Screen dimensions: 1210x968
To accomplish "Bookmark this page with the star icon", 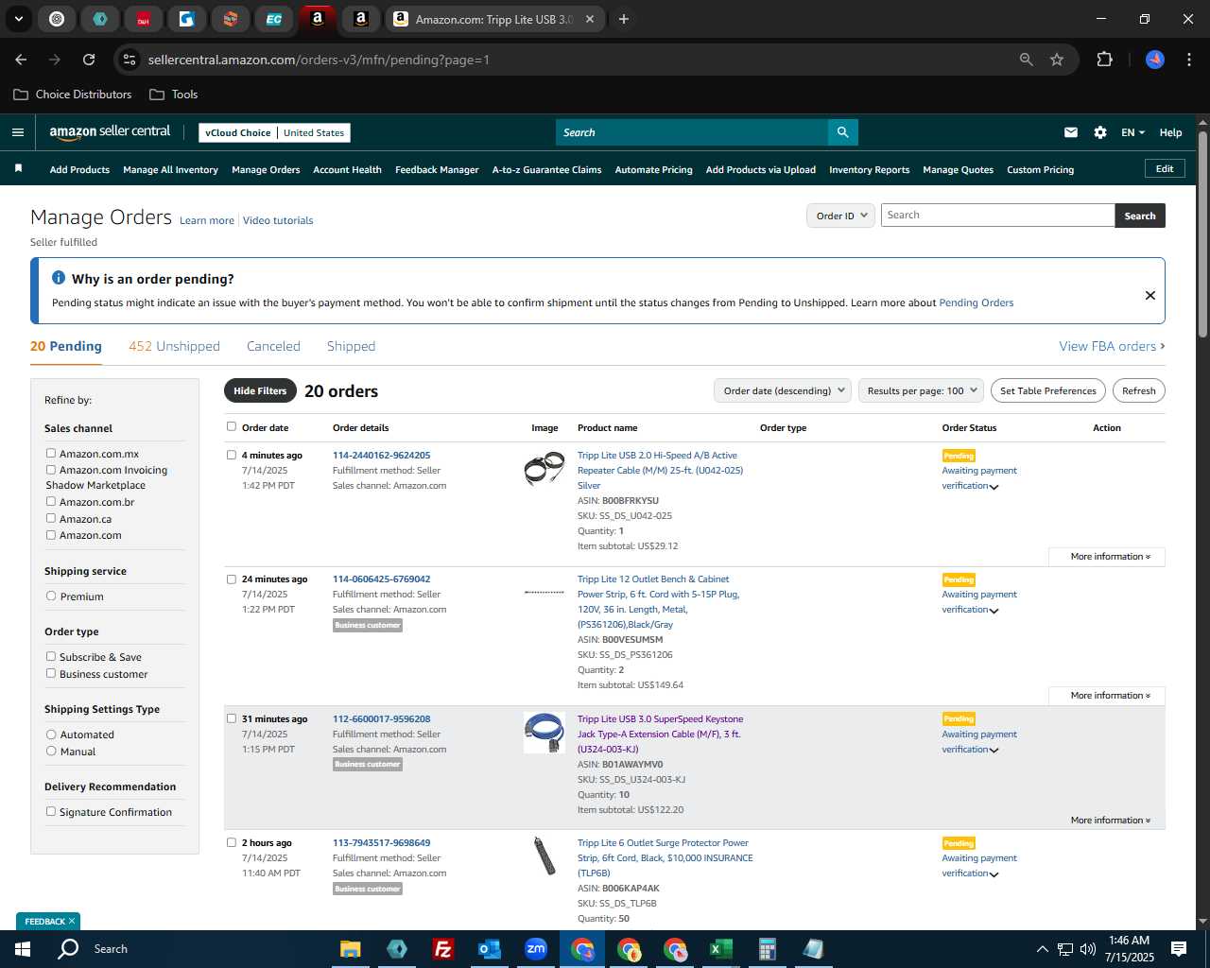I will point(1057,60).
